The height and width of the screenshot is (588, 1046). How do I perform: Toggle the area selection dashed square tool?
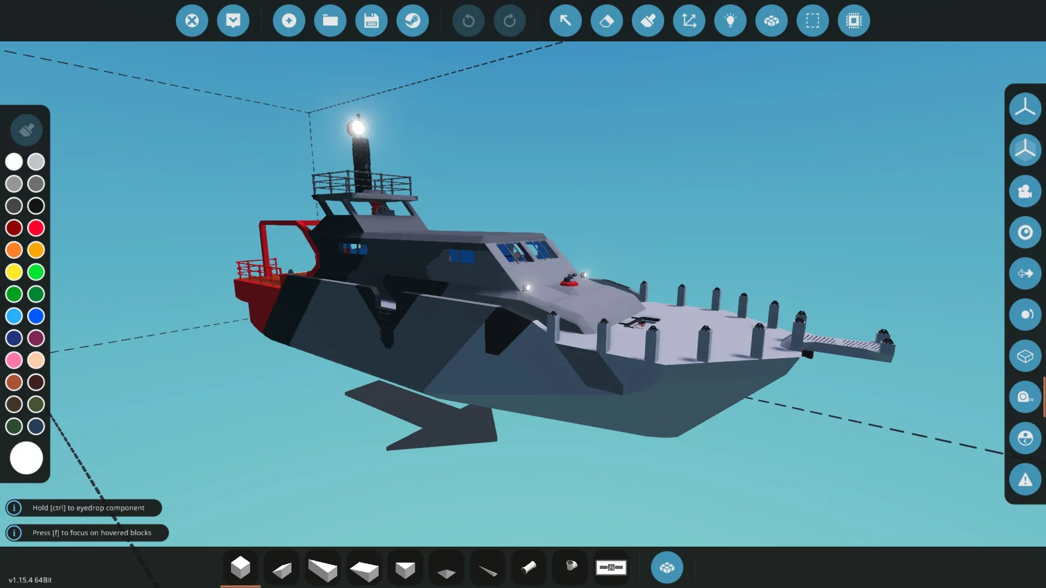coord(812,21)
